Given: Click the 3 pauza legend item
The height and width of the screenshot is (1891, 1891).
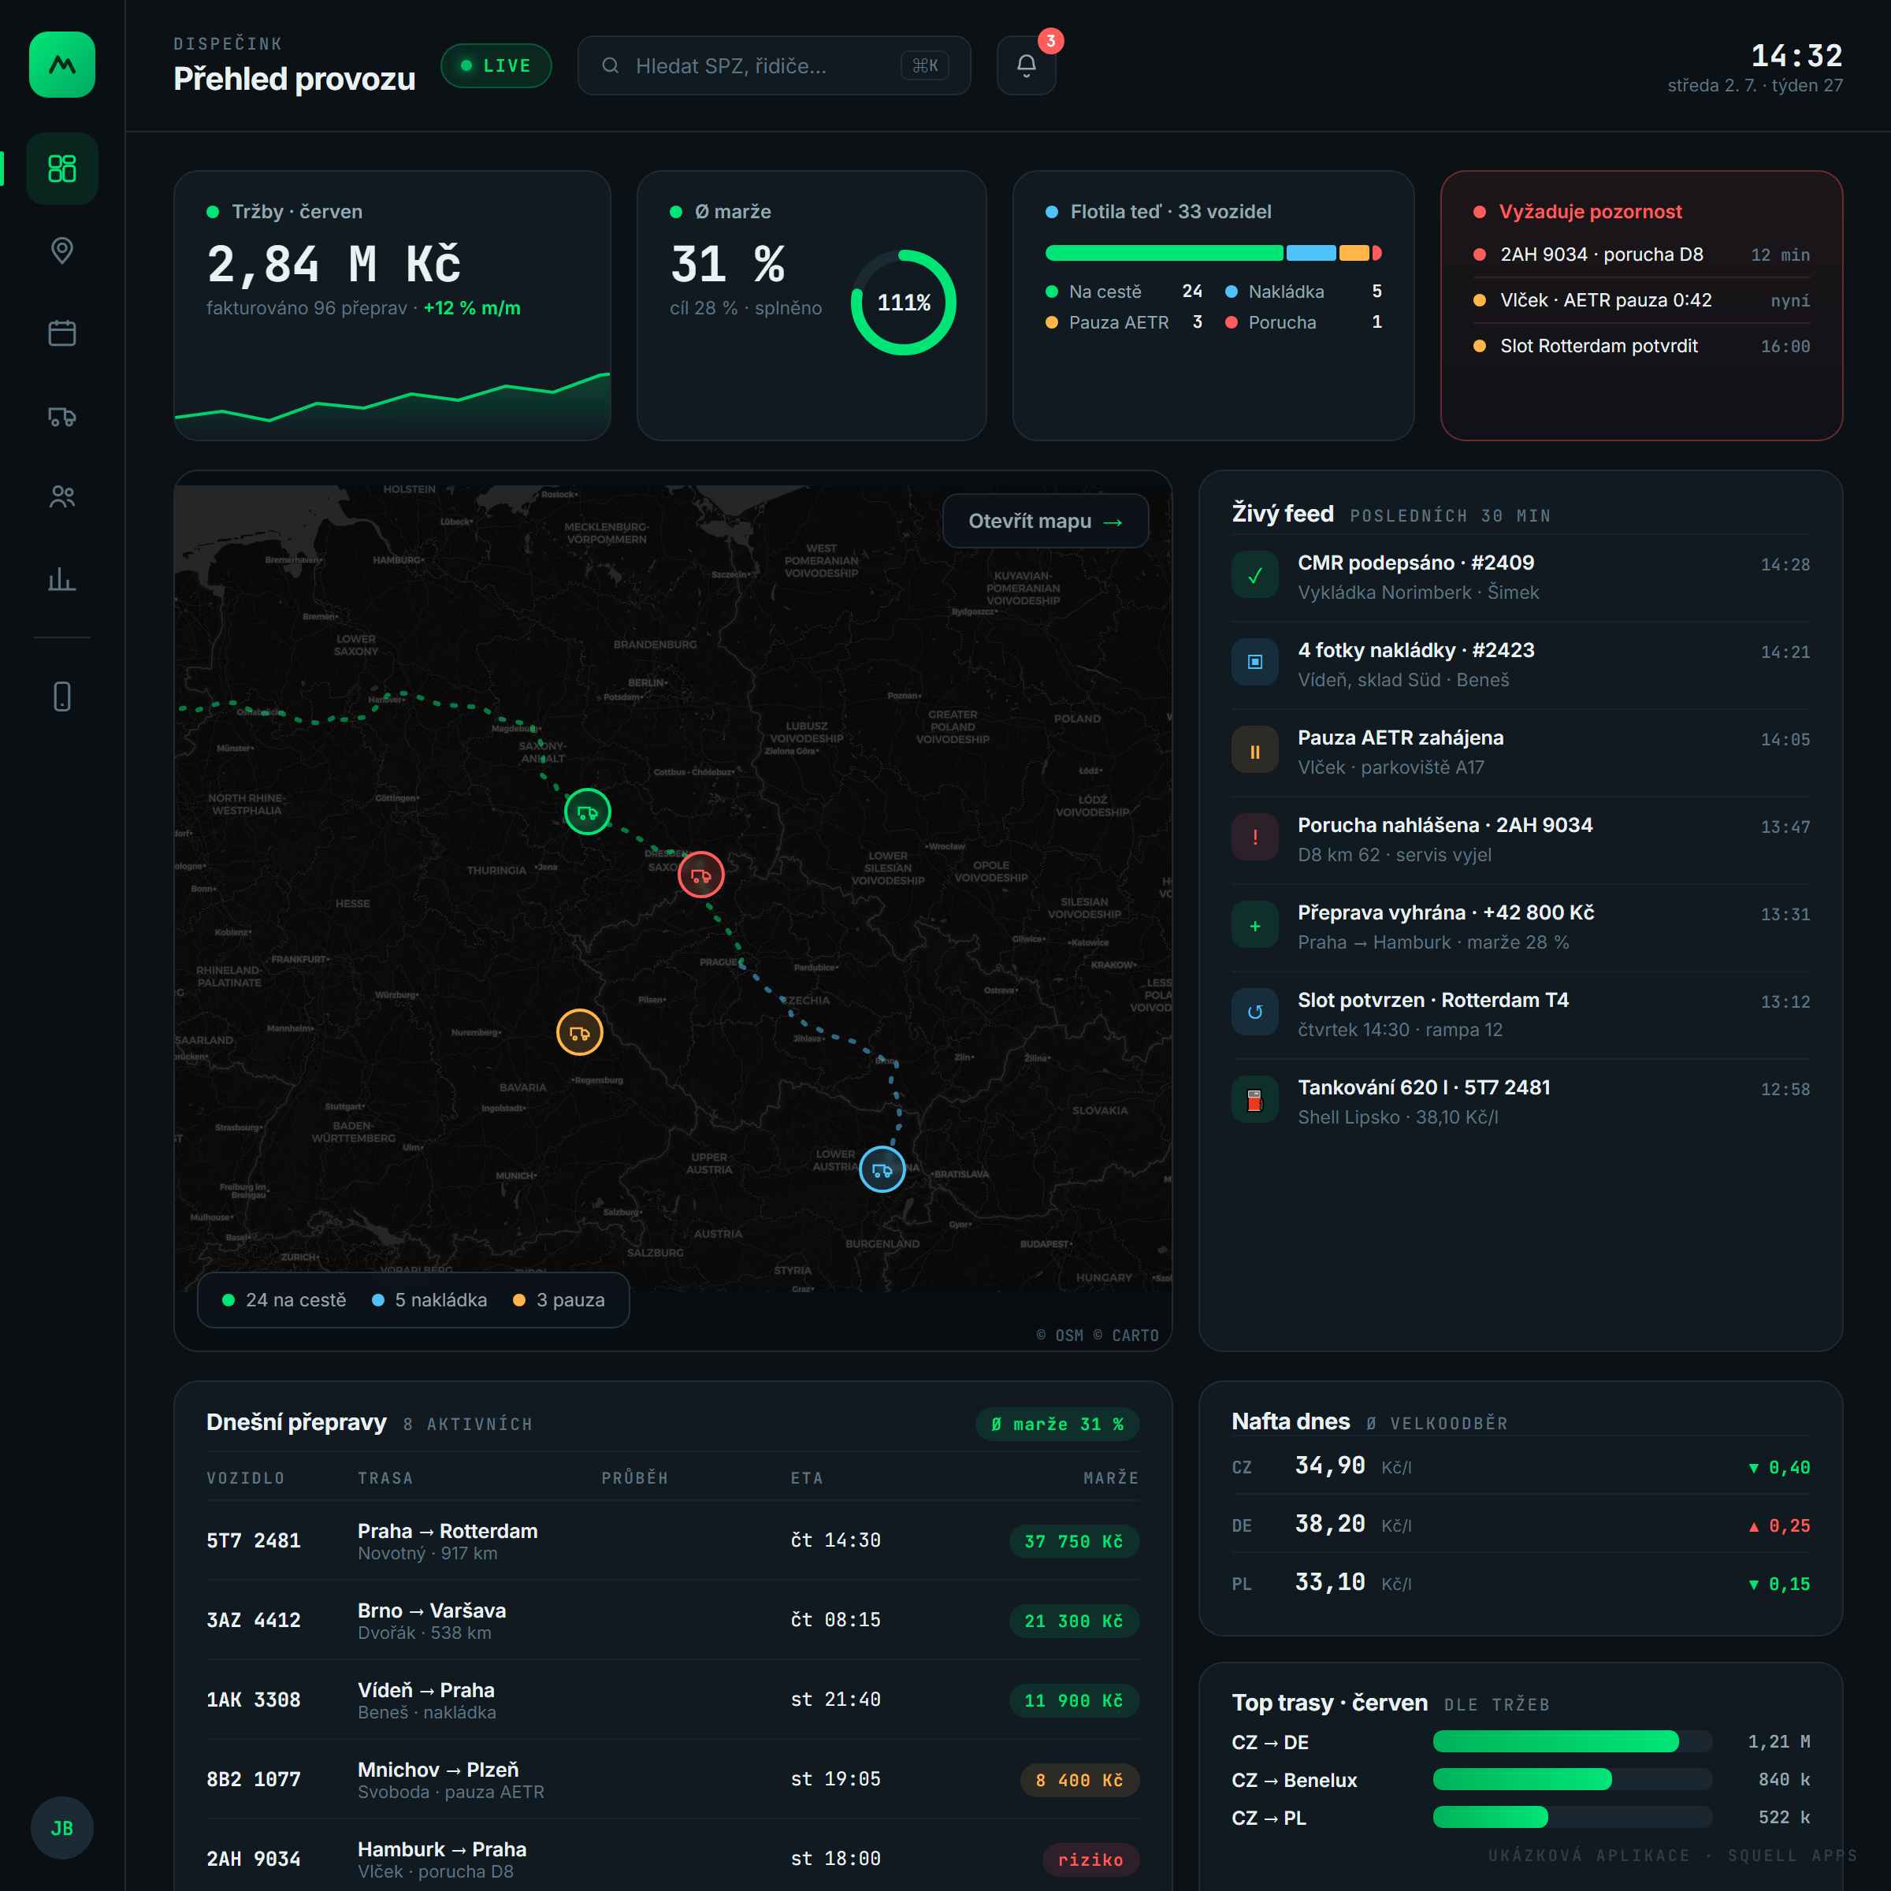Looking at the screenshot, I should (x=559, y=1300).
